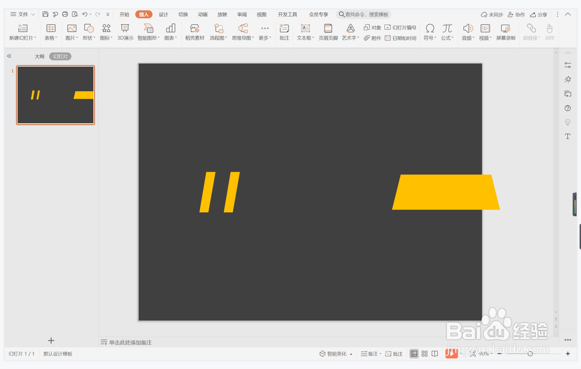The width and height of the screenshot is (581, 369).
Task: Insert 附件 attachment
Action: click(x=372, y=38)
